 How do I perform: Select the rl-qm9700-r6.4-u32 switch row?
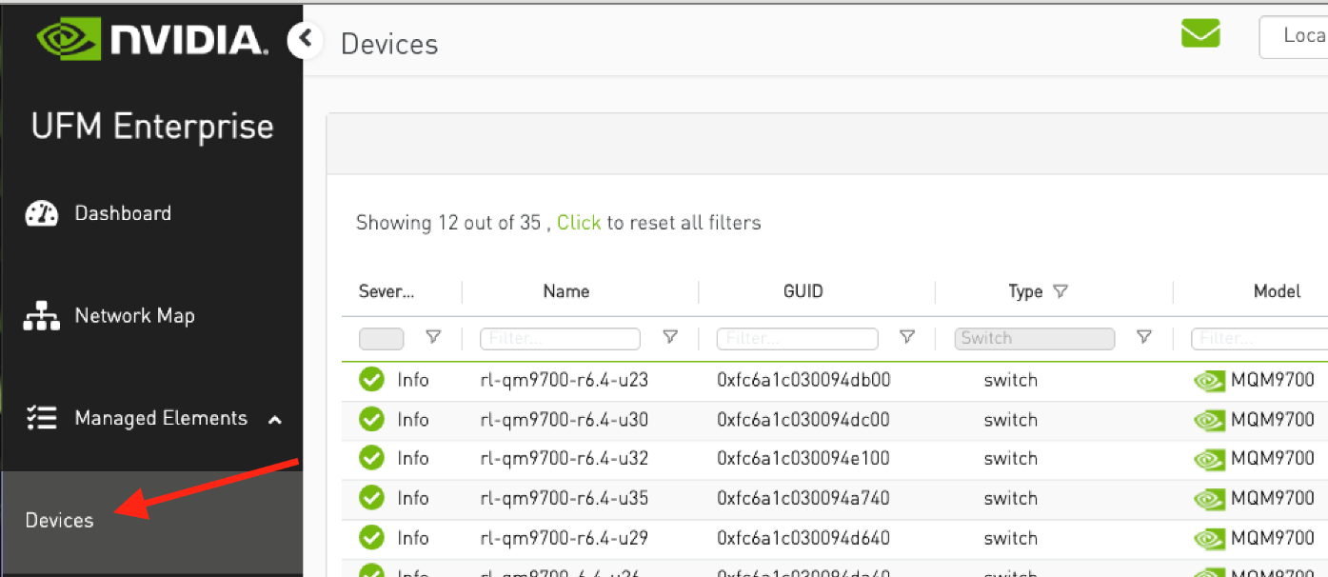point(565,459)
